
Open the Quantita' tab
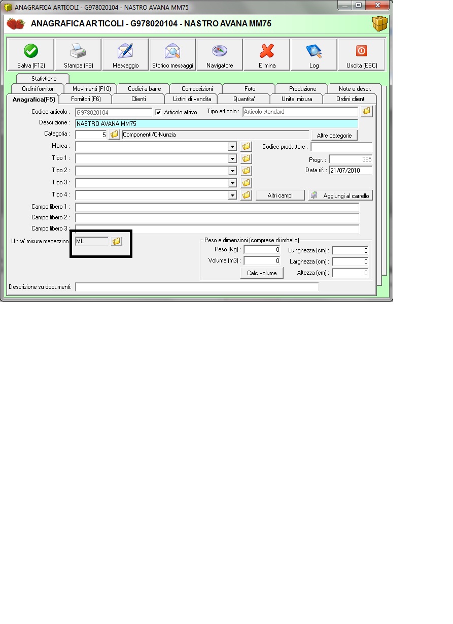[x=244, y=99]
